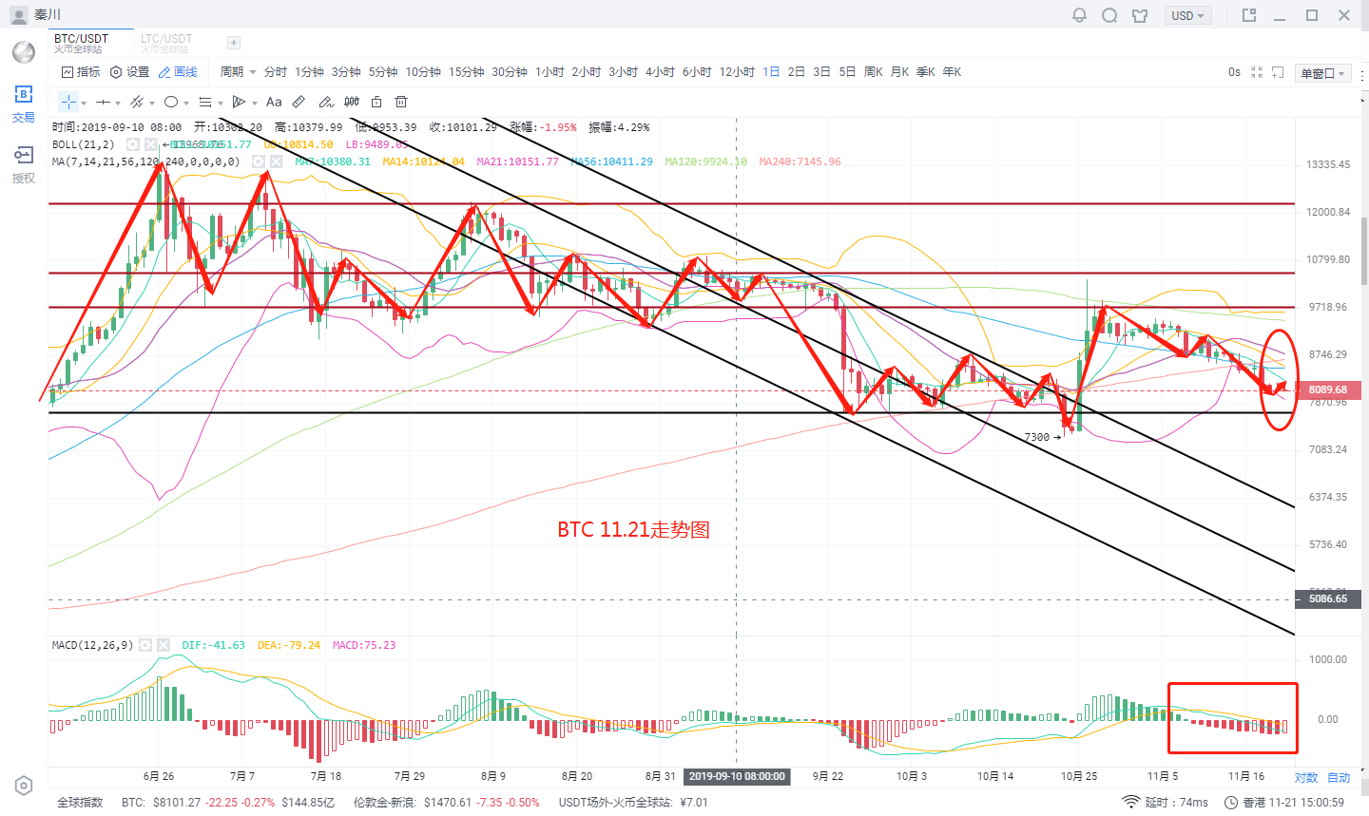Select the freehand brush drawing tool
Image resolution: width=1369 pixels, height=816 pixels.
tap(326, 102)
